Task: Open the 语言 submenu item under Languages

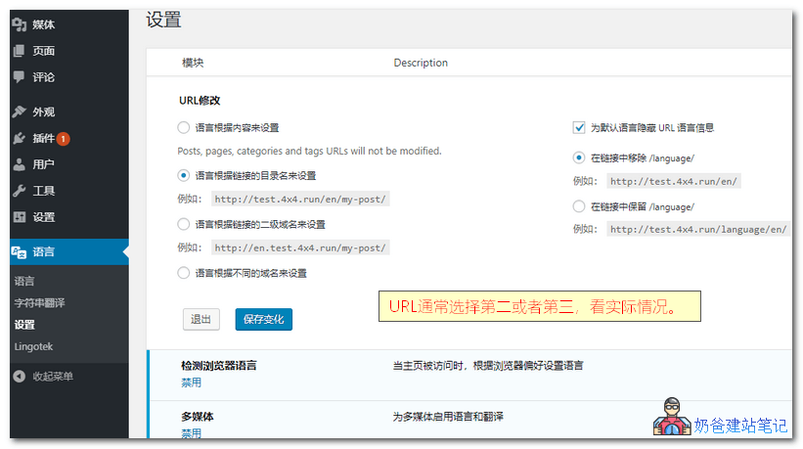Action: point(24,281)
